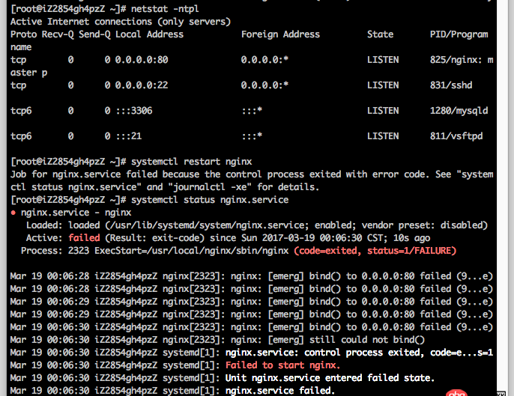Select local address ':::21'
Viewport: 514px width, 396px height.
click(129, 136)
